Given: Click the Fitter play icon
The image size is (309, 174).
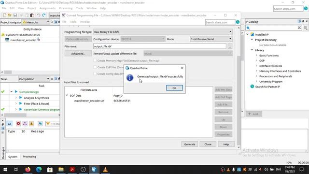Looking at the screenshot, I should [20, 103].
